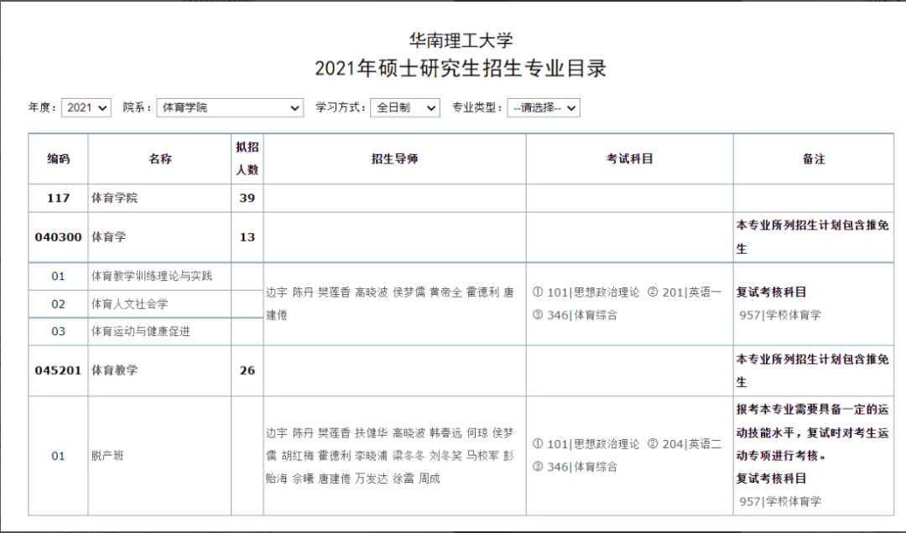
Task: Click code 03 in 体育运动与健康促进 row
Action: click(x=59, y=332)
